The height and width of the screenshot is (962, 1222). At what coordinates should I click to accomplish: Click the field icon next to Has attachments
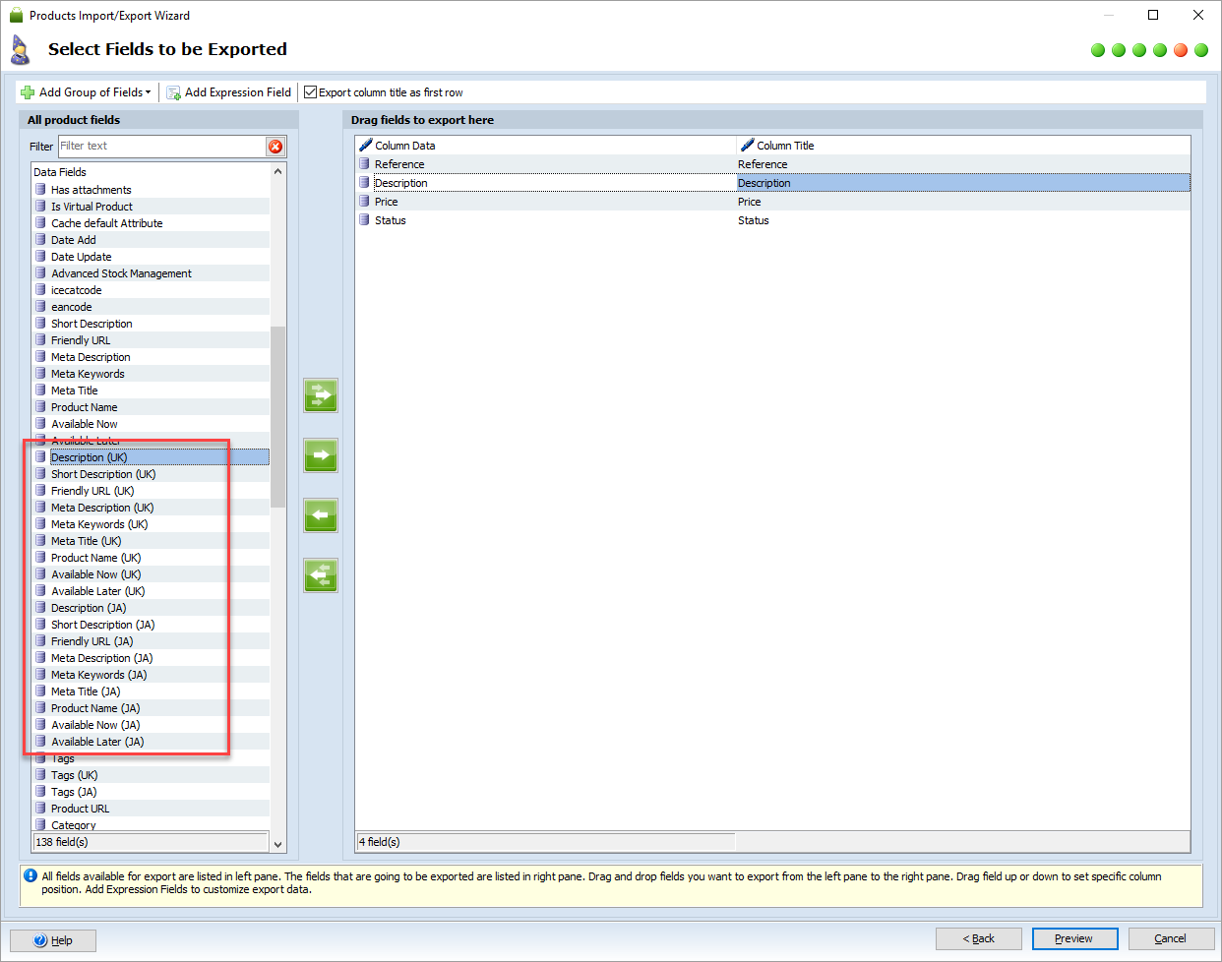[x=41, y=189]
